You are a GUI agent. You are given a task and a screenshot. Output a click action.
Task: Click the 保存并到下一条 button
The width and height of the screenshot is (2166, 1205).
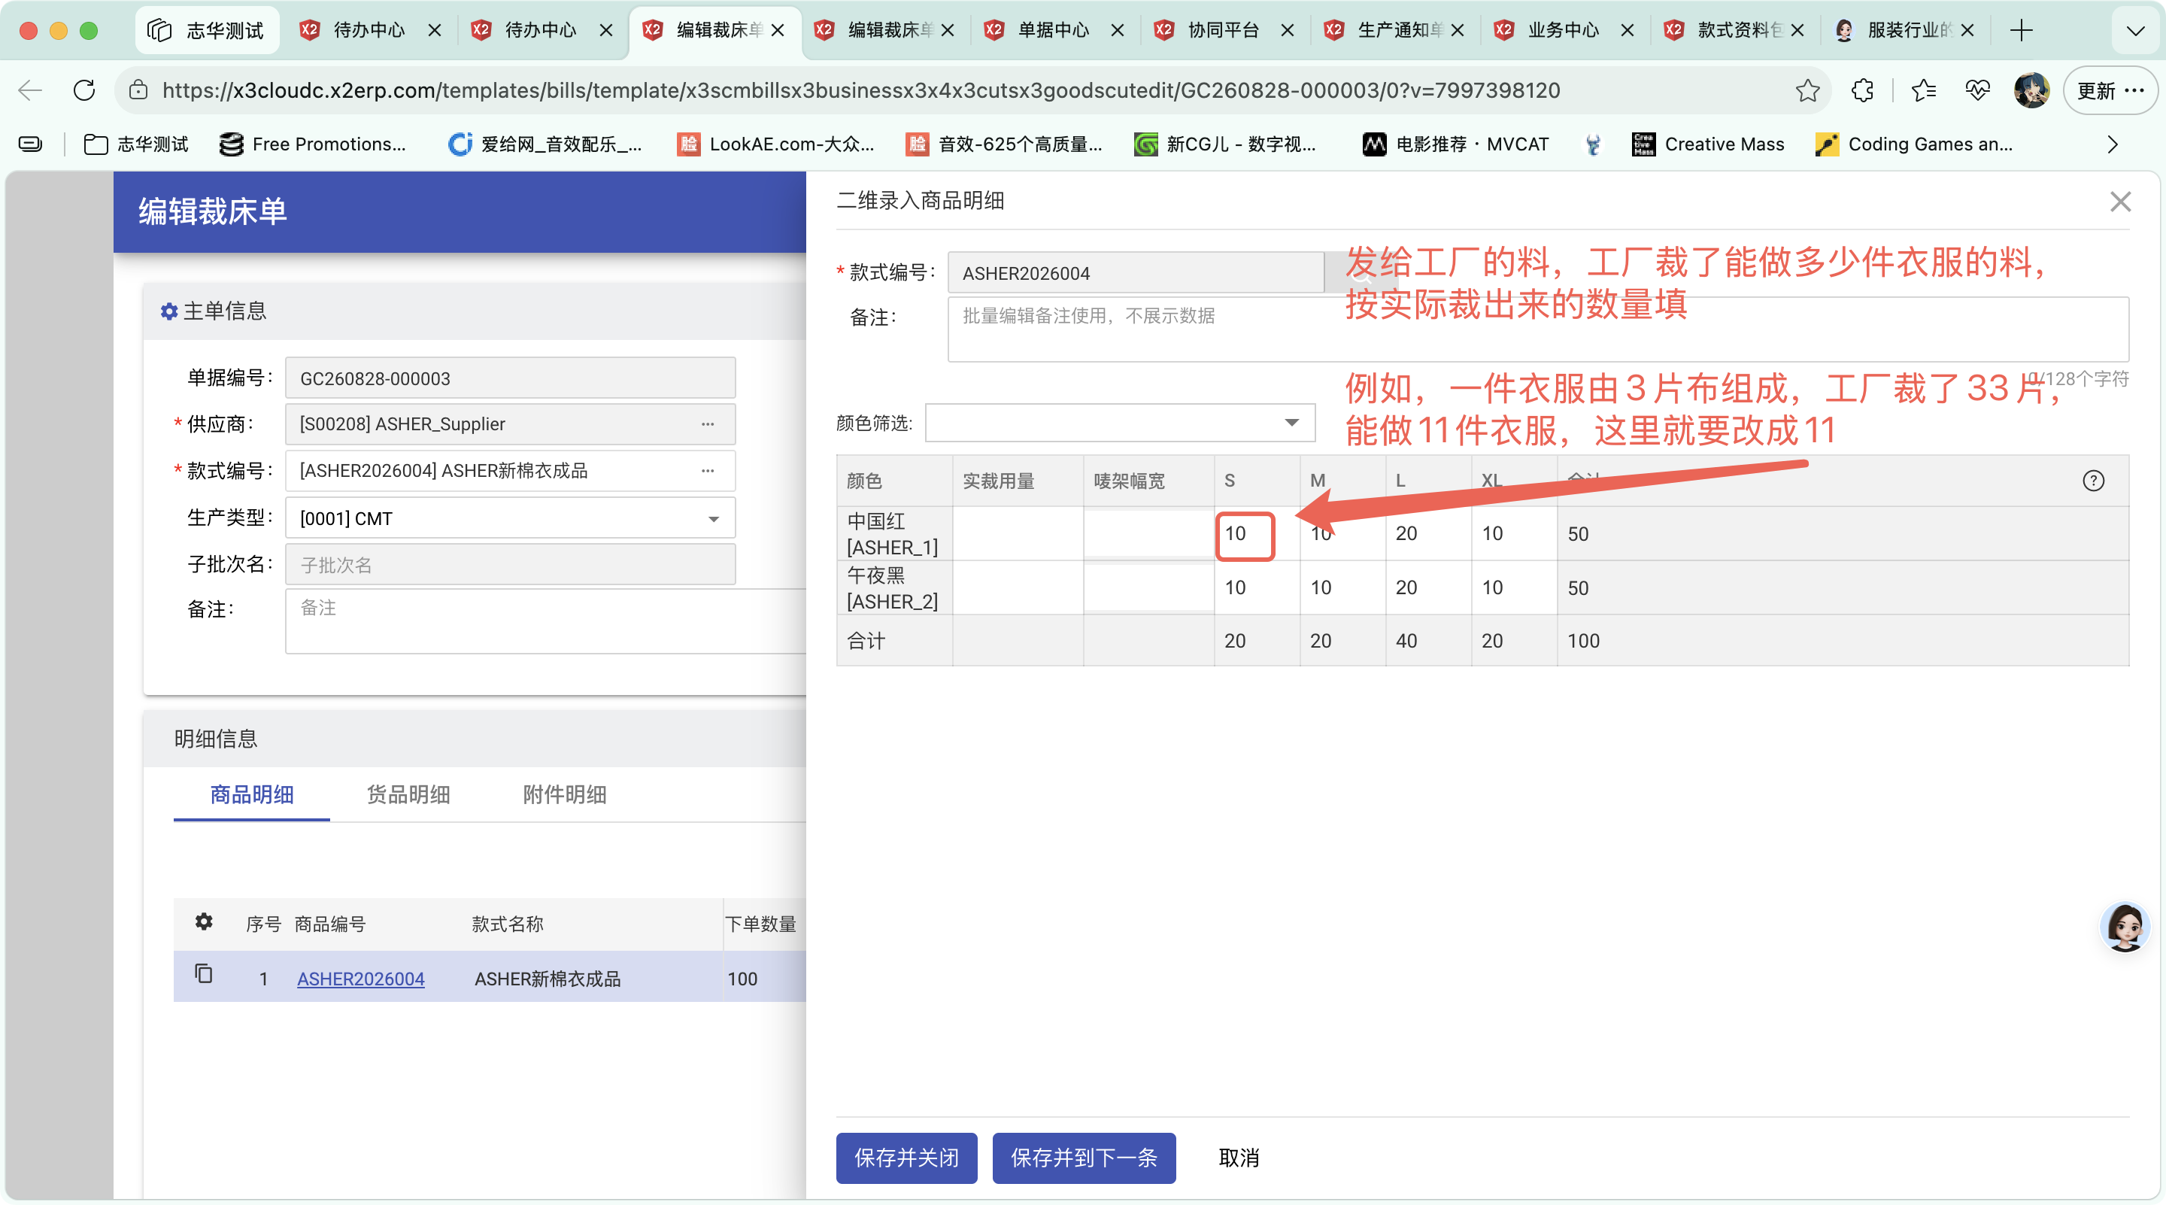(1084, 1158)
